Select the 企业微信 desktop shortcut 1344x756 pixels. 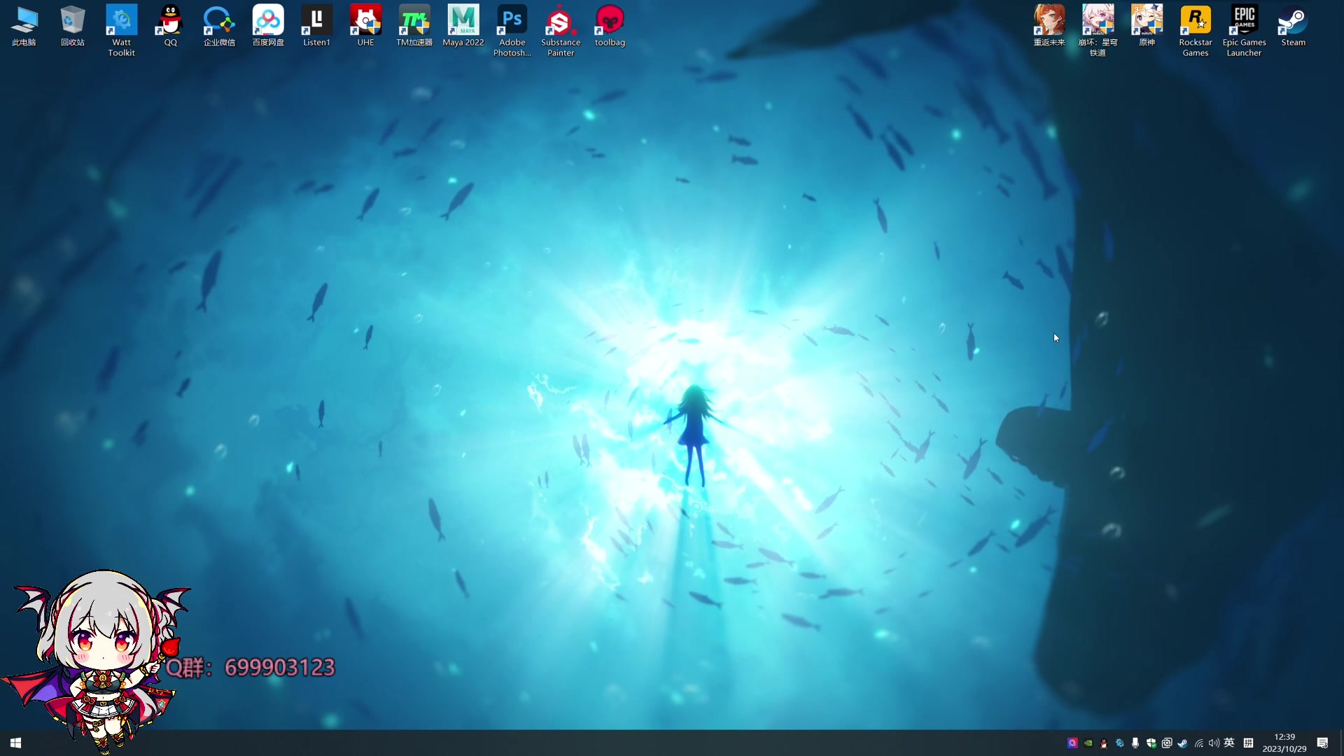click(219, 27)
